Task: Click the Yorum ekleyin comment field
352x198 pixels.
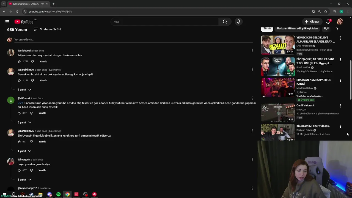Action: tap(134, 40)
